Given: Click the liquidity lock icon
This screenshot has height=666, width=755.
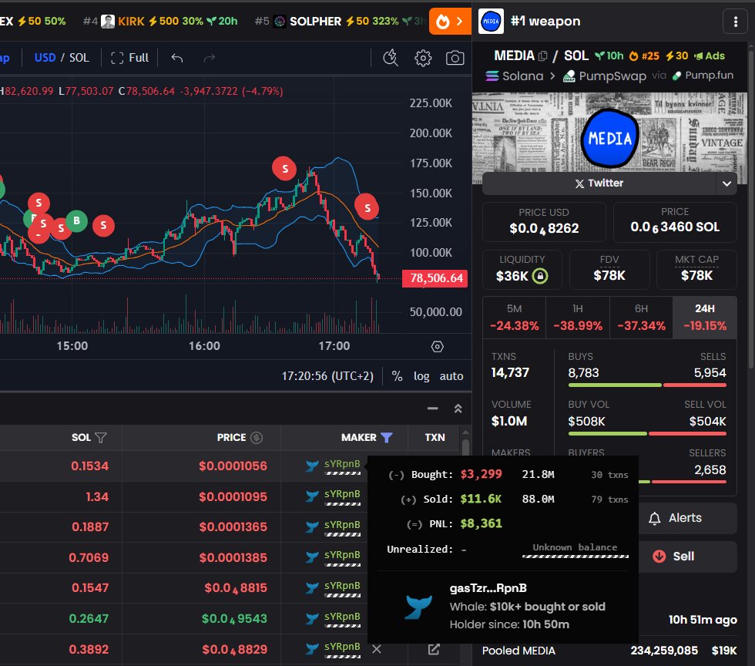Looking at the screenshot, I should (x=540, y=276).
